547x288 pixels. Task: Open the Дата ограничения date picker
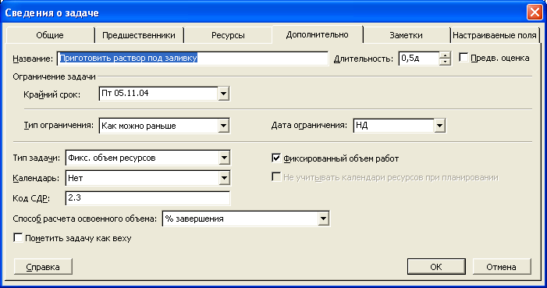point(439,126)
